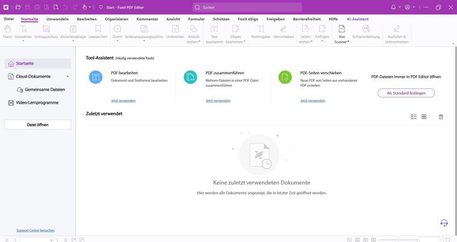Screen dimensions: 457x242
Task: Activate the Hervorheben highlight tool
Action: (x=283, y=32)
